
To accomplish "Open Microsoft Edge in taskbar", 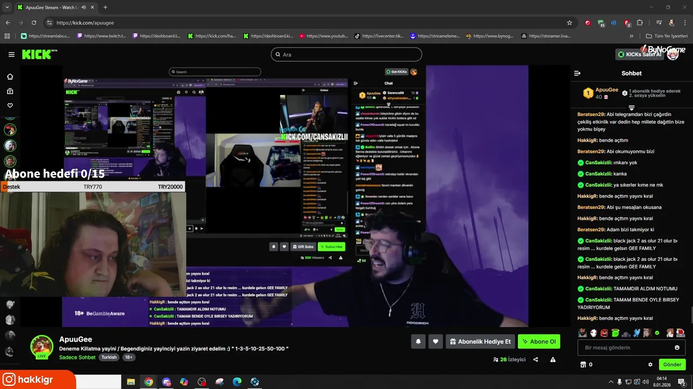I will (237, 381).
